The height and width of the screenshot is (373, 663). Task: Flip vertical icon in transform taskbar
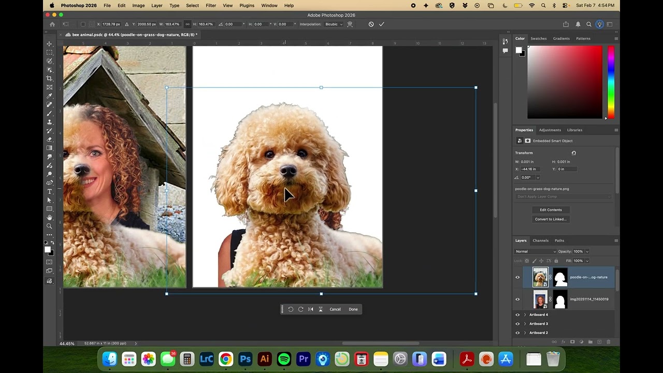tap(321, 309)
